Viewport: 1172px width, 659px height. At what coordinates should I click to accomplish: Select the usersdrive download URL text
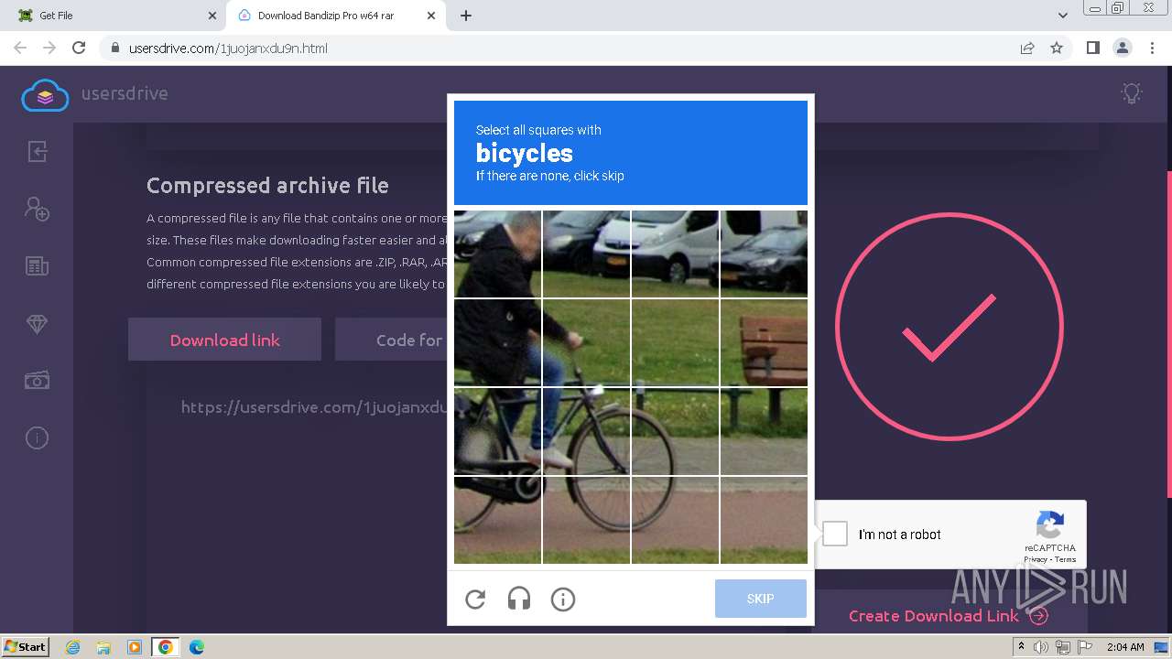coord(313,407)
